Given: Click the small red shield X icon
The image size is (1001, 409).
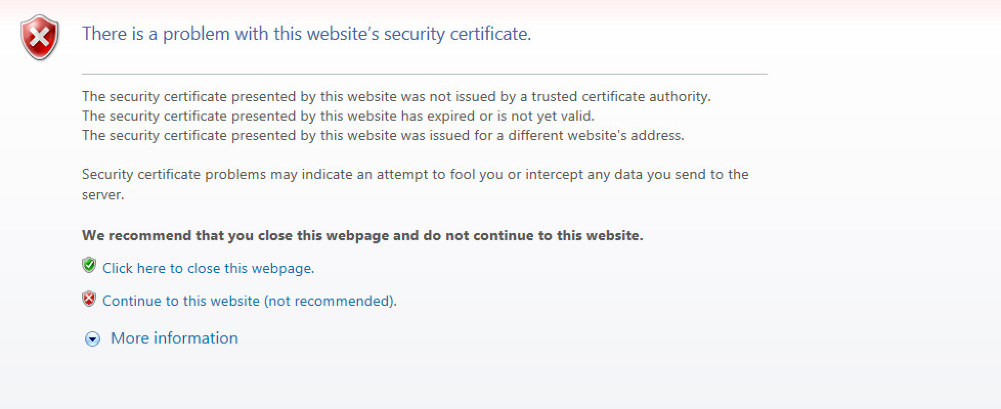Looking at the screenshot, I should 89,299.
